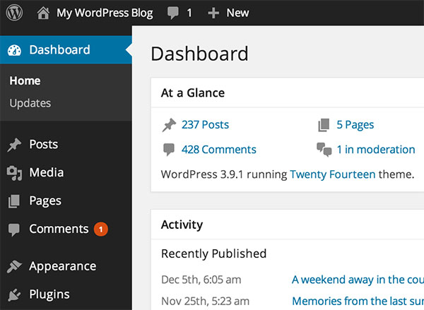Open My WordPress Blog site link
Screen dimensions: 424x310
point(105,13)
